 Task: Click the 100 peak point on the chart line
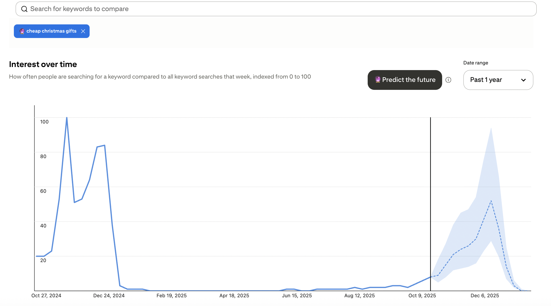point(67,118)
